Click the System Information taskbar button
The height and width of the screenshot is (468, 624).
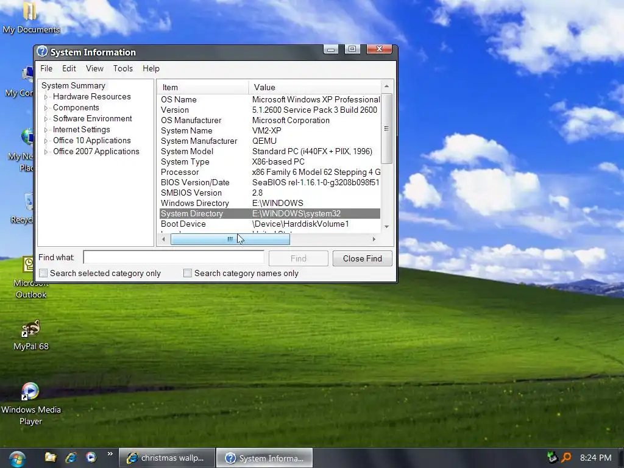264,458
